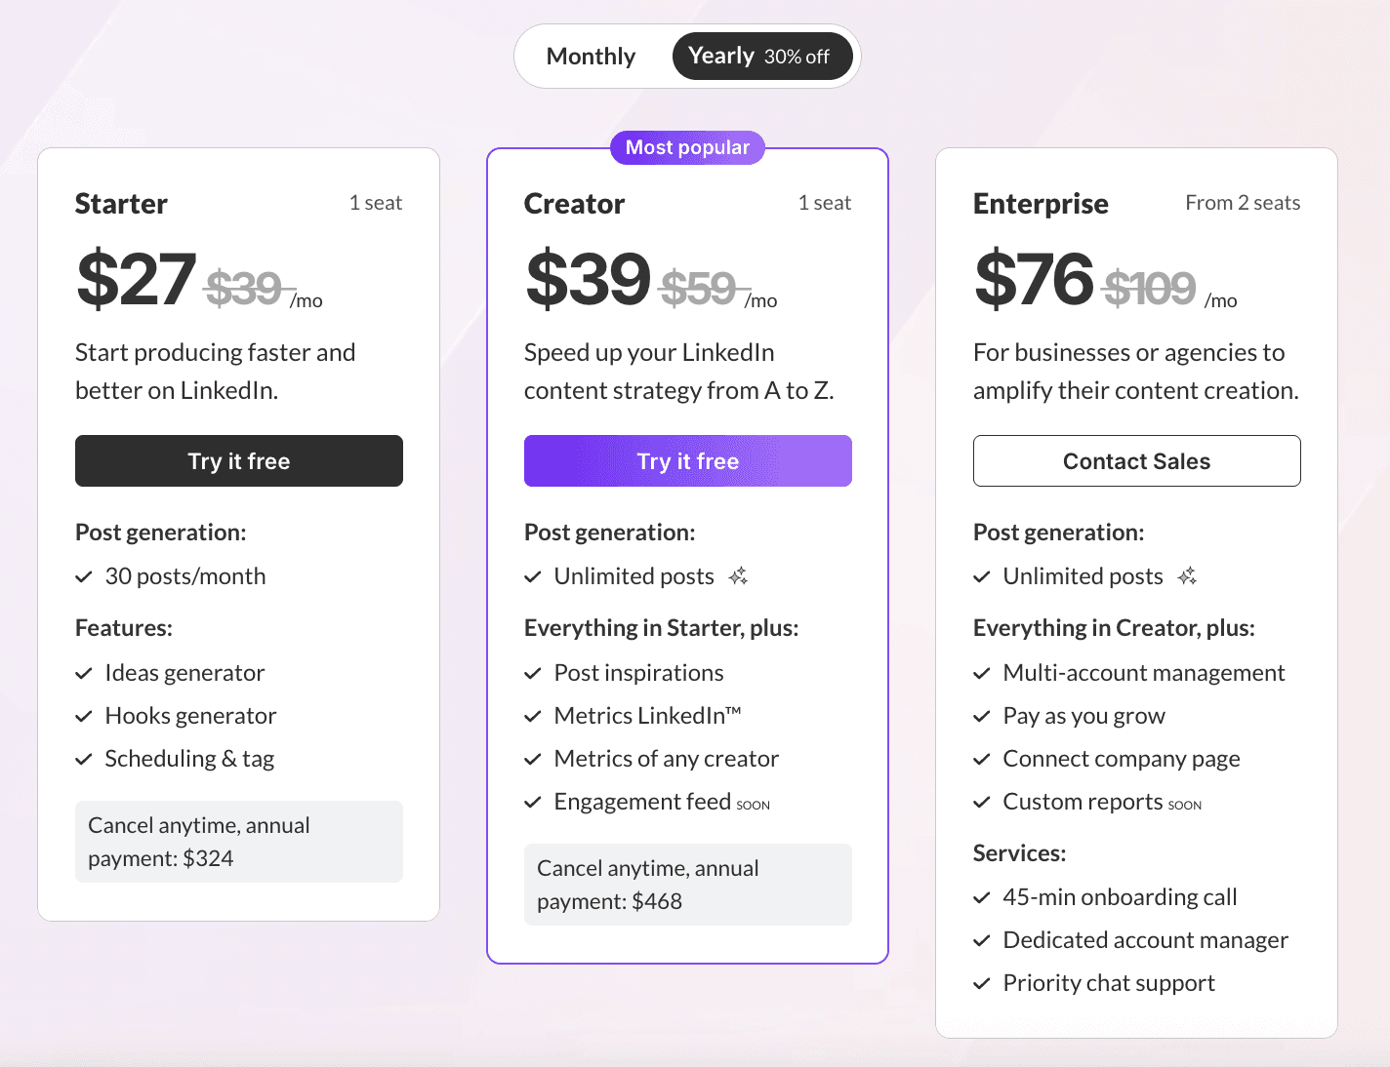Click the Engagement feed feature text

click(x=642, y=802)
